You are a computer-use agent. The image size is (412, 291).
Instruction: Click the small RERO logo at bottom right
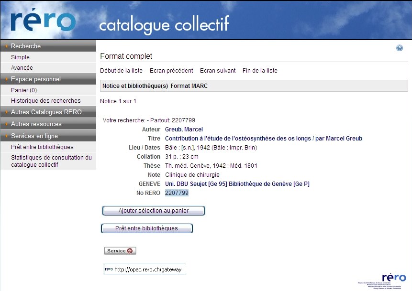[393, 278]
